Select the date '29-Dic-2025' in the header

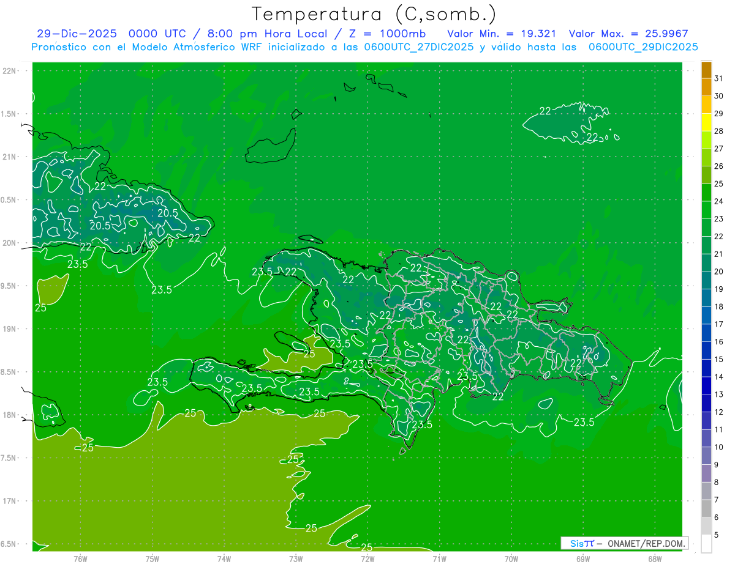pyautogui.click(x=78, y=34)
